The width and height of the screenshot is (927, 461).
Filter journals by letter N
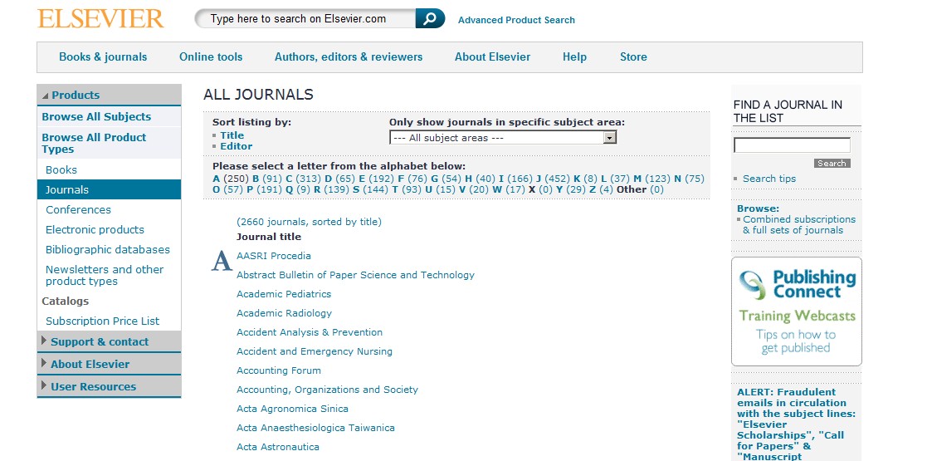[x=677, y=179]
